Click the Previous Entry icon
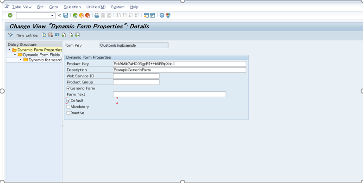Viewport: 363px width, 183px height. pyautogui.click(x=64, y=35)
